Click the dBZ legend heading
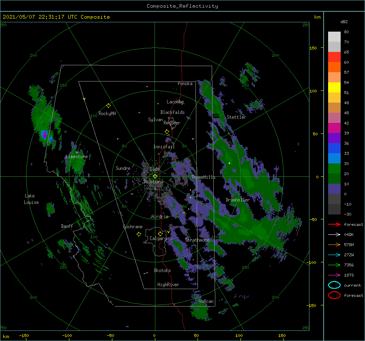The width and height of the screenshot is (365, 341). click(344, 21)
